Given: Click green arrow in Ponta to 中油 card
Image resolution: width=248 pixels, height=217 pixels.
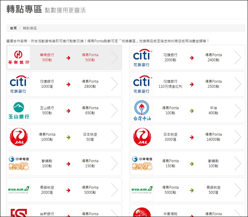Looking at the screenshot, I should [192, 111].
